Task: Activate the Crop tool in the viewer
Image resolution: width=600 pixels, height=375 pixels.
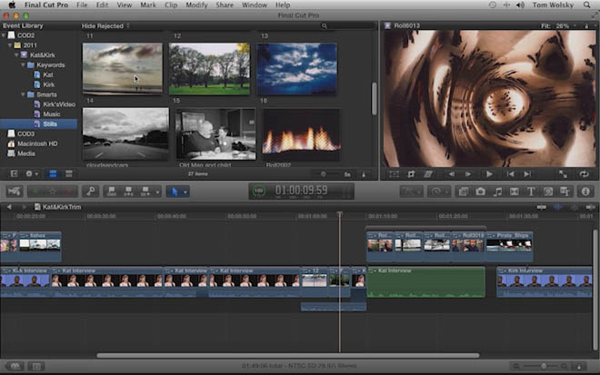Action: [411, 174]
